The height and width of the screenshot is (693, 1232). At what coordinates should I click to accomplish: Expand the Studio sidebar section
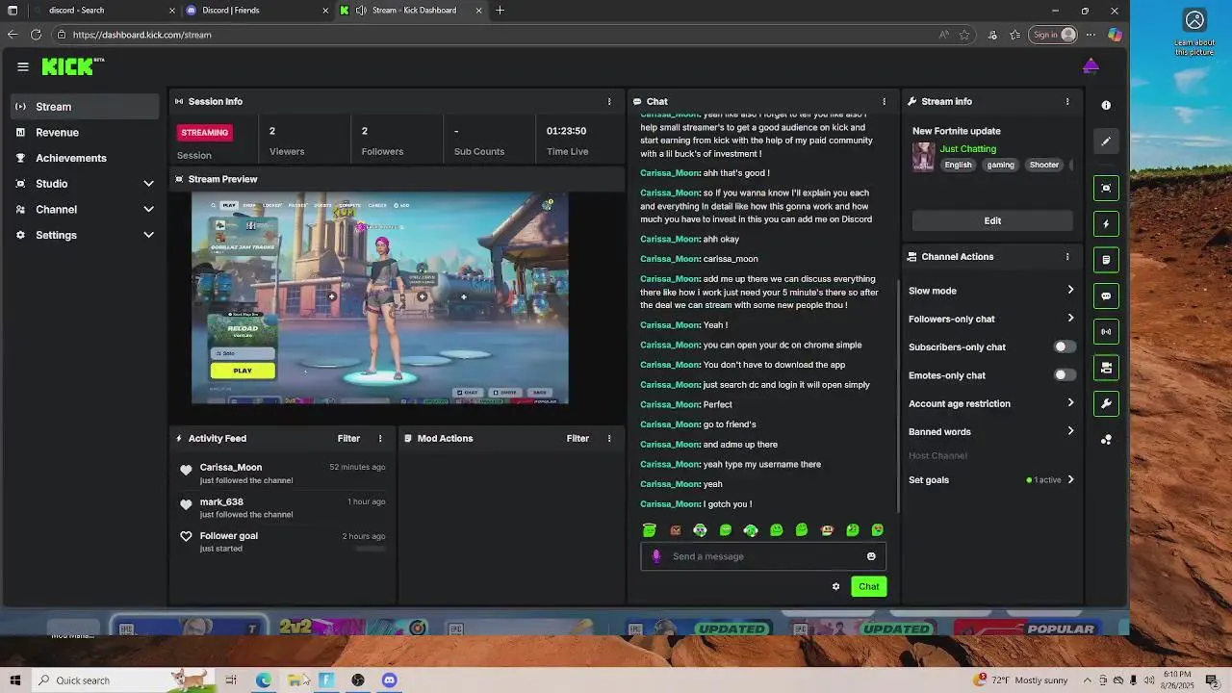coord(148,184)
